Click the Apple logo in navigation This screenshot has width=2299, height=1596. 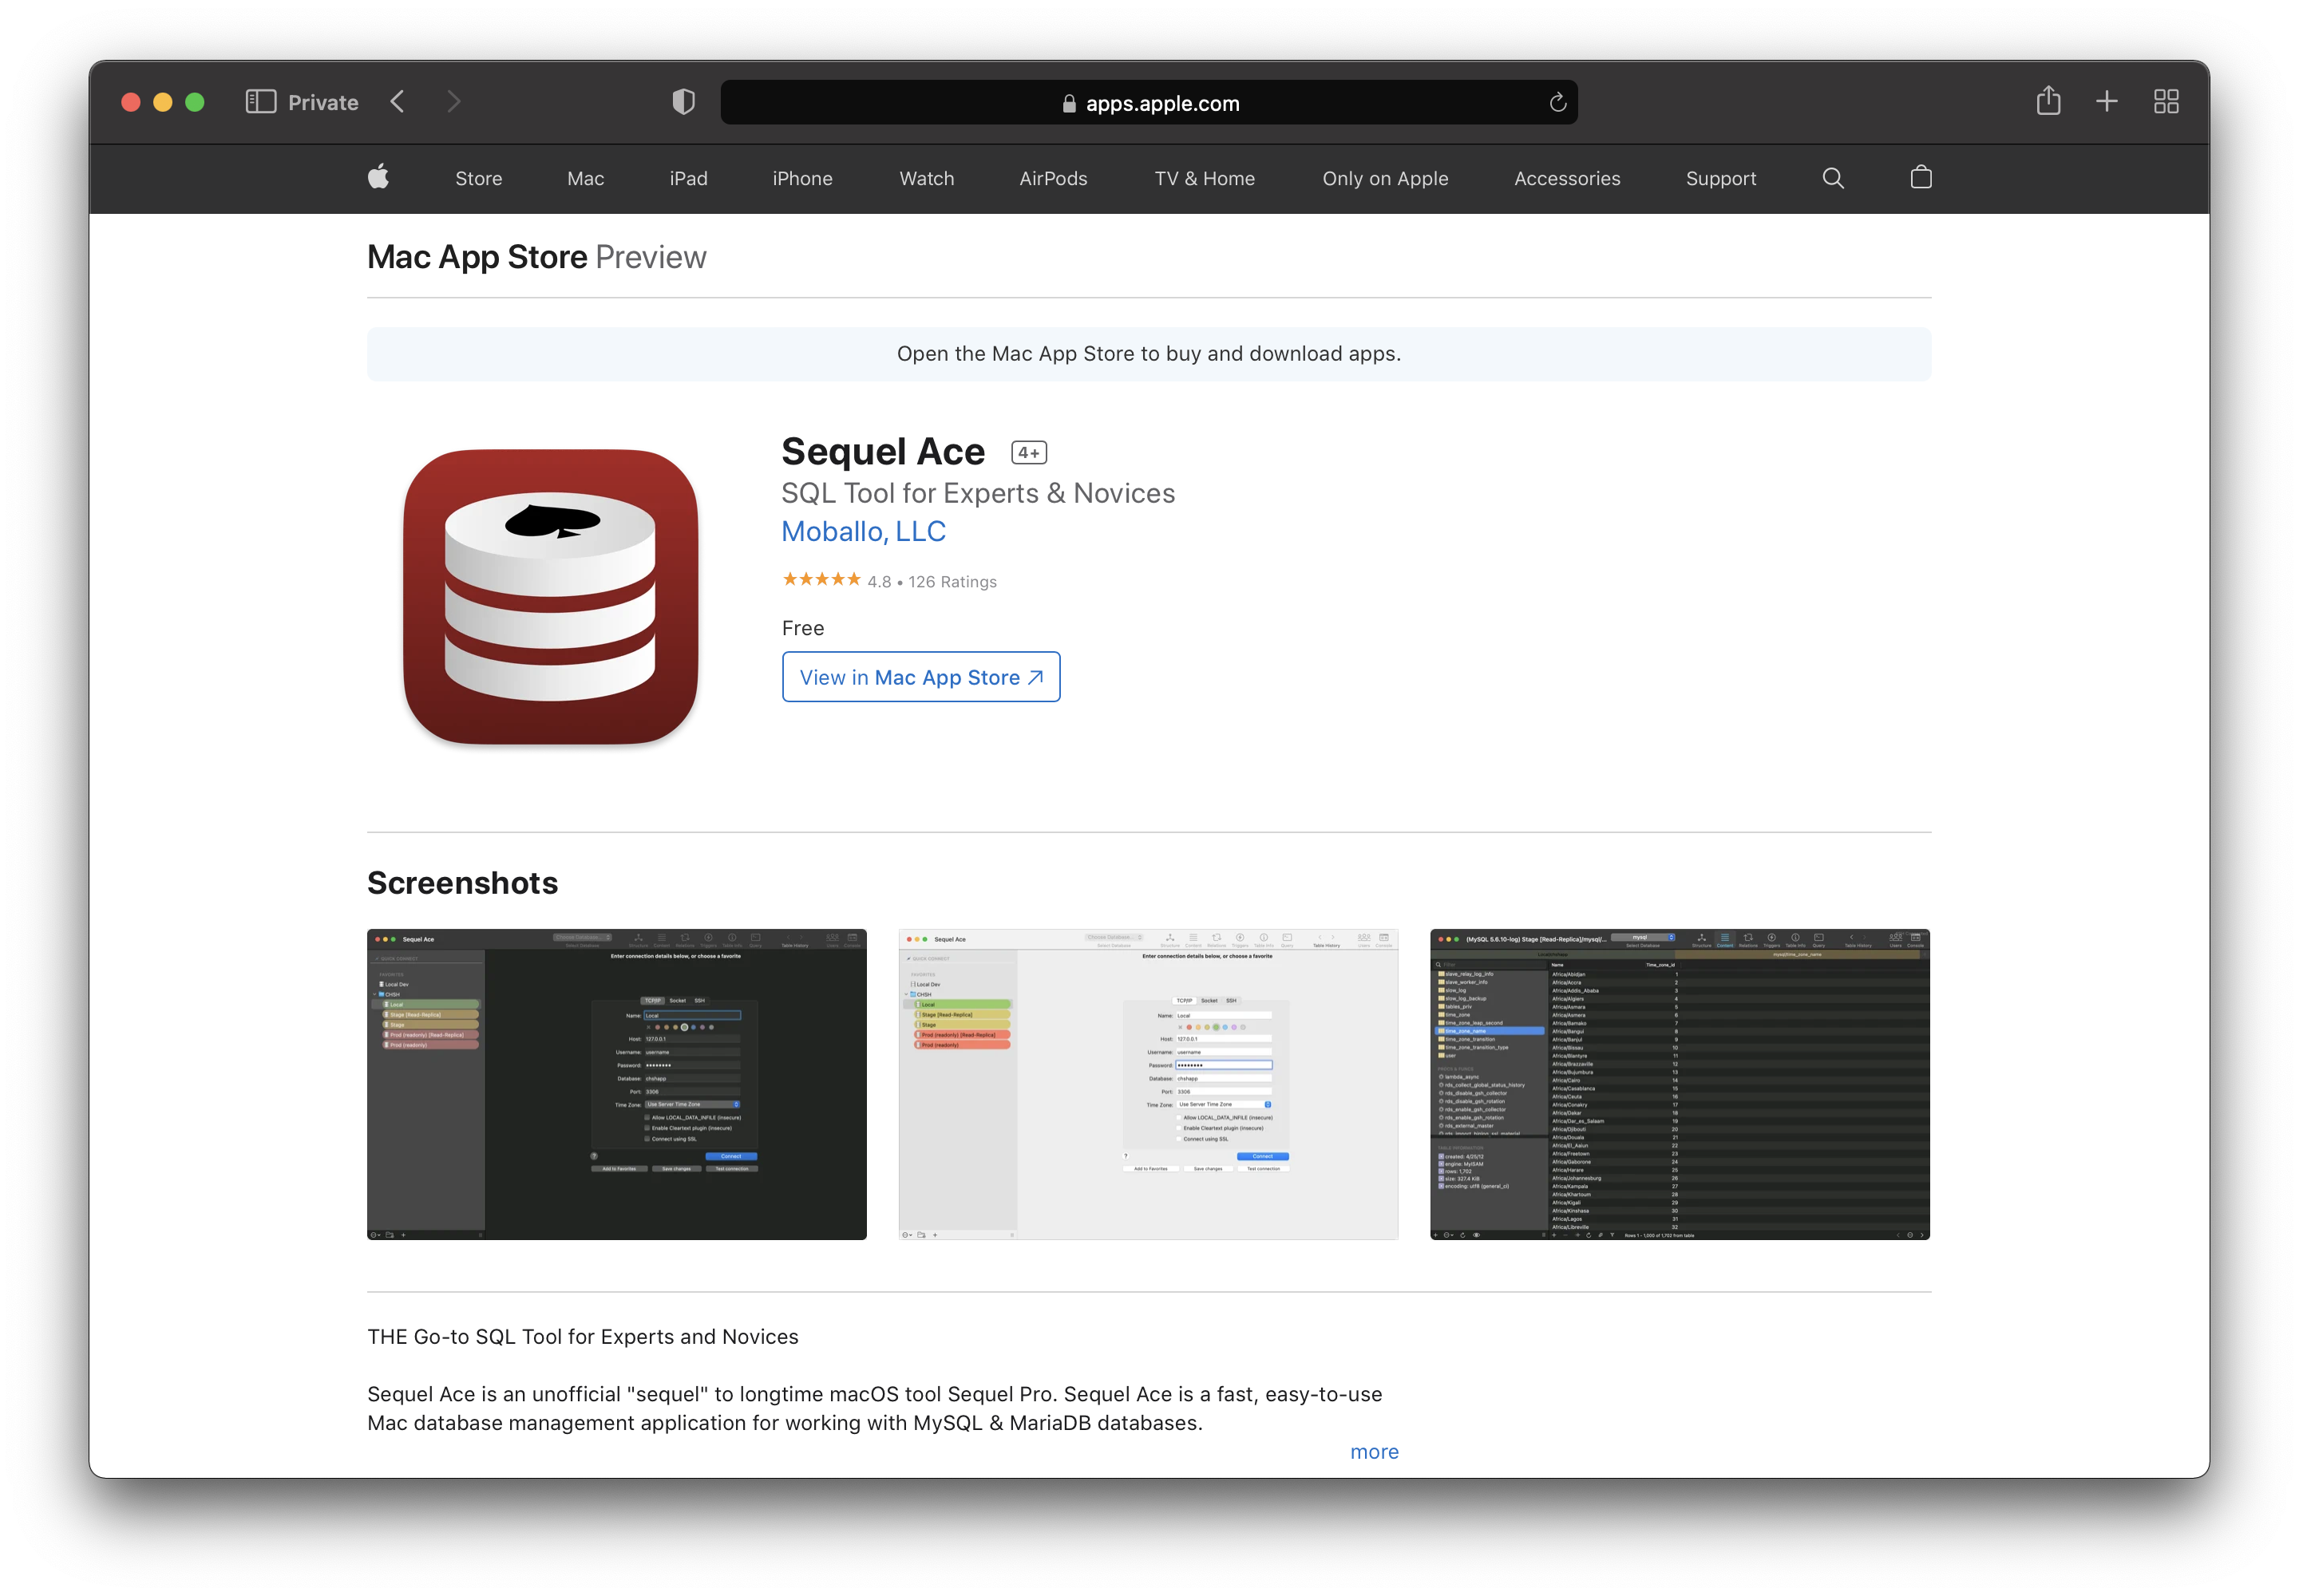[x=378, y=178]
